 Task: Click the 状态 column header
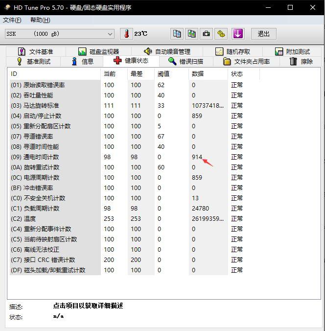point(244,74)
